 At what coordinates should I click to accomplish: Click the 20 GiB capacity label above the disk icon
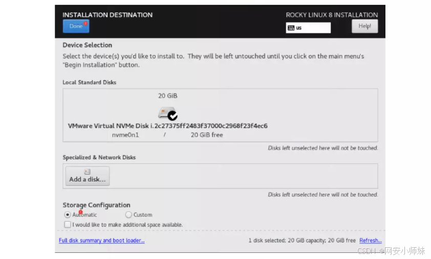point(168,96)
